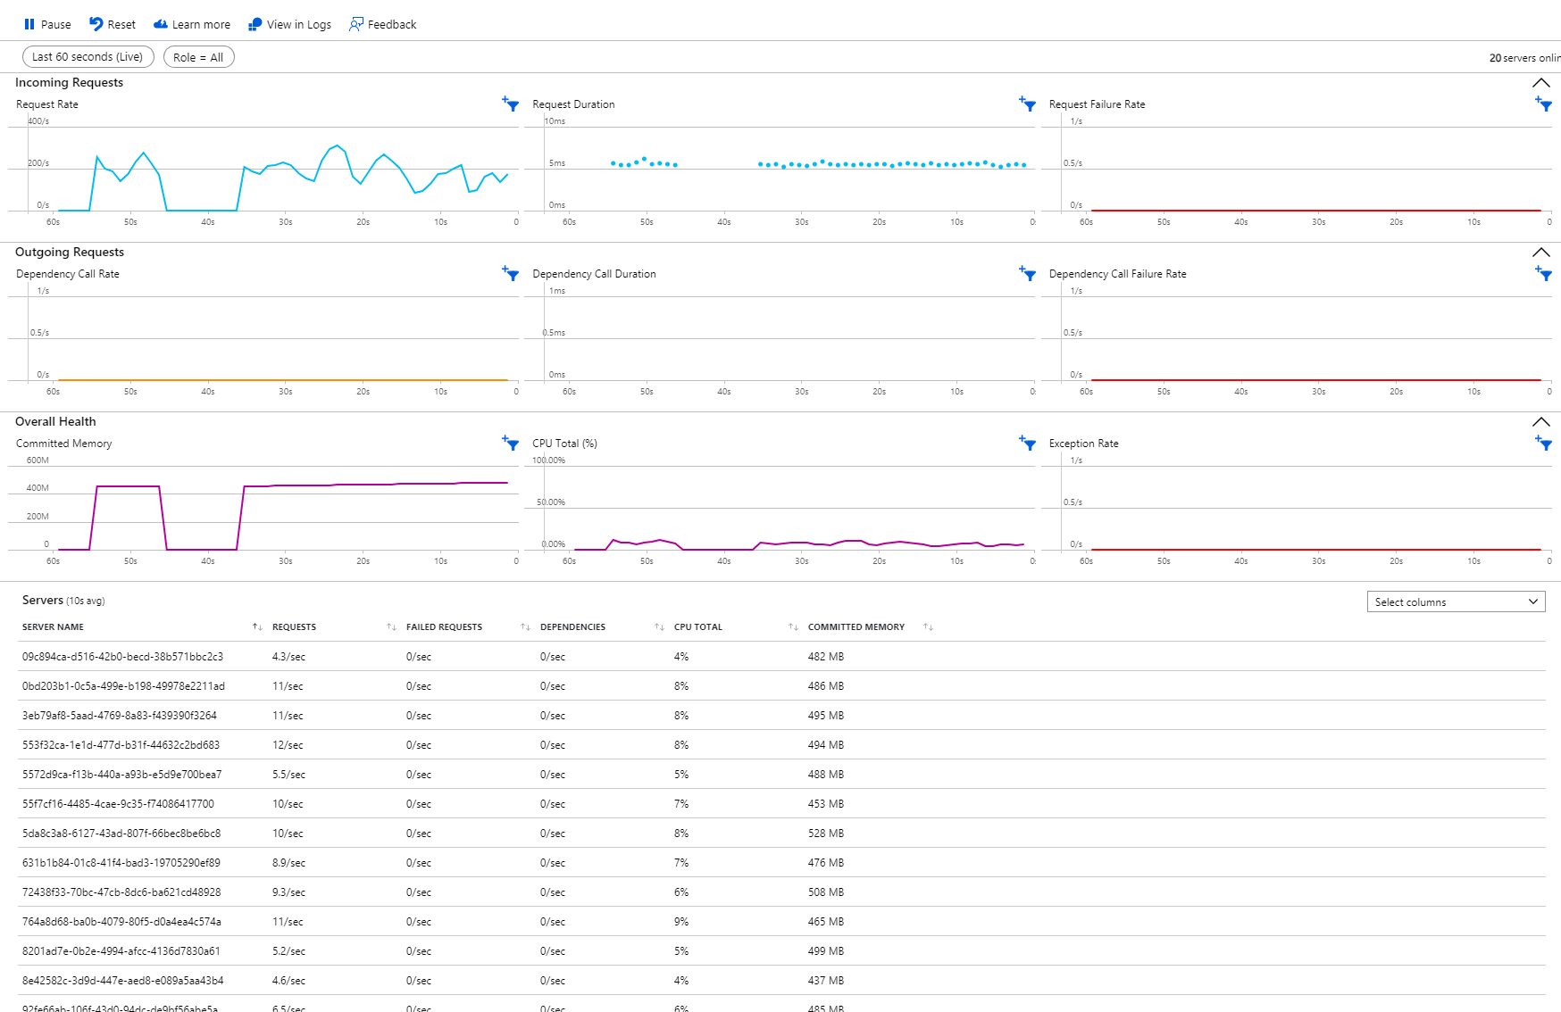1561x1012 pixels.
Task: Select server 553f32ca-1e1d-477d-b31f-44632c2bd683
Action: (783, 745)
